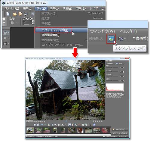The height and width of the screenshot is (141, 150).
Task: Click the Undo arrow in the Express Lab toolbar
Action: point(42,125)
